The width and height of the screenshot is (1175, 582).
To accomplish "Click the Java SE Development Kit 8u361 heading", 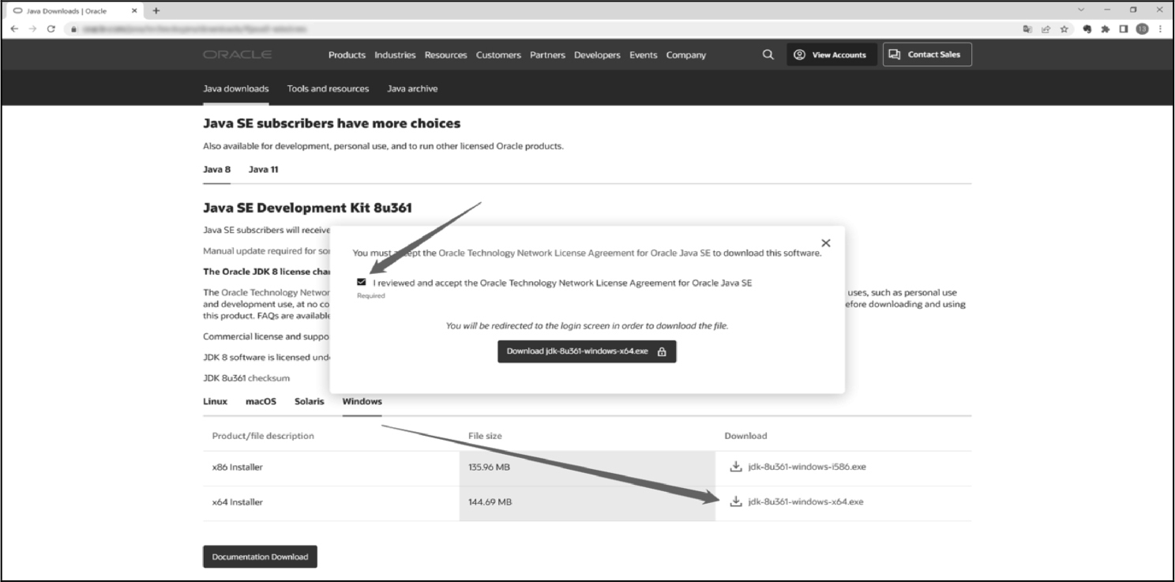I will click(x=307, y=208).
